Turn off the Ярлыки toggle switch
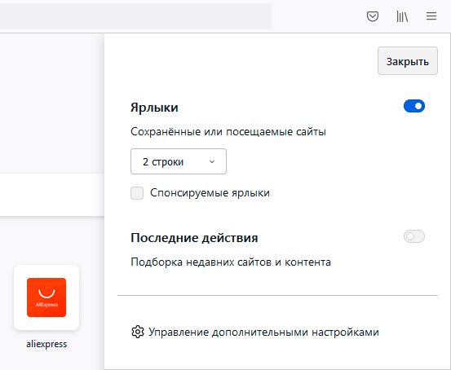Screen dimensions: 451x370 (x=414, y=106)
